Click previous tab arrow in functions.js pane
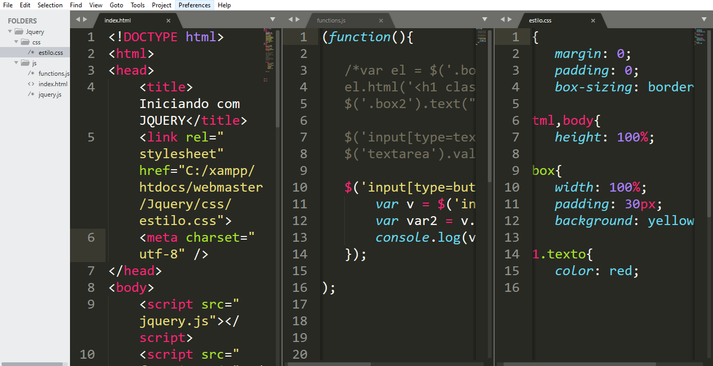 tap(290, 19)
